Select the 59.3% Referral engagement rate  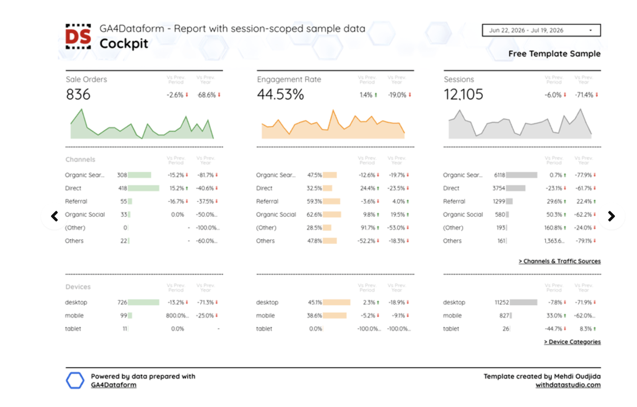[314, 202]
